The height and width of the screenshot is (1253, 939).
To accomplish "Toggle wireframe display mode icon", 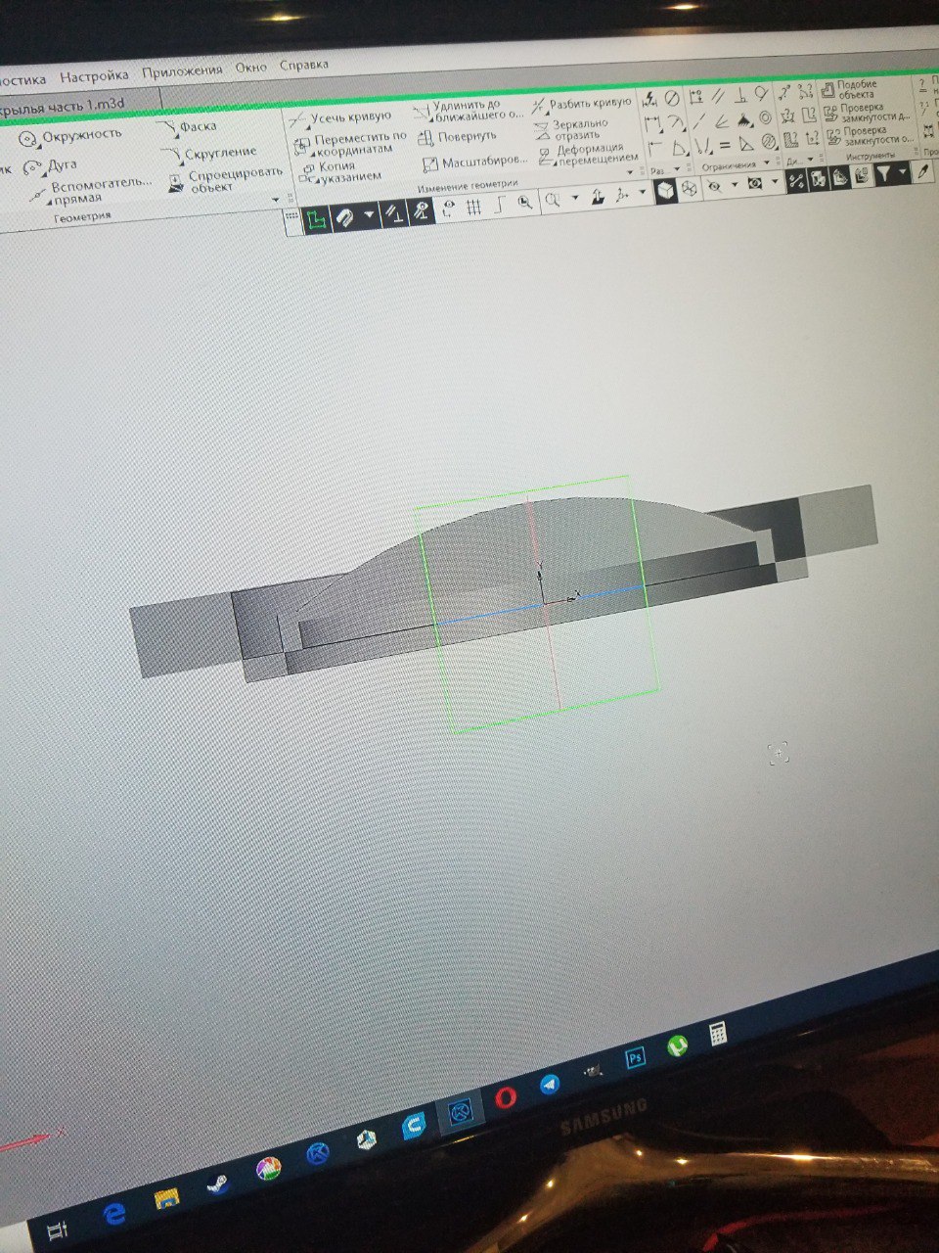I will click(x=690, y=189).
